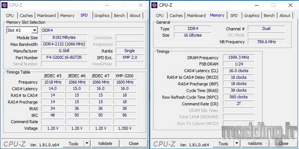Screen dimensions: 299x149
Task: Close the left CPU-Z window with X
Action: pos(141,5)
